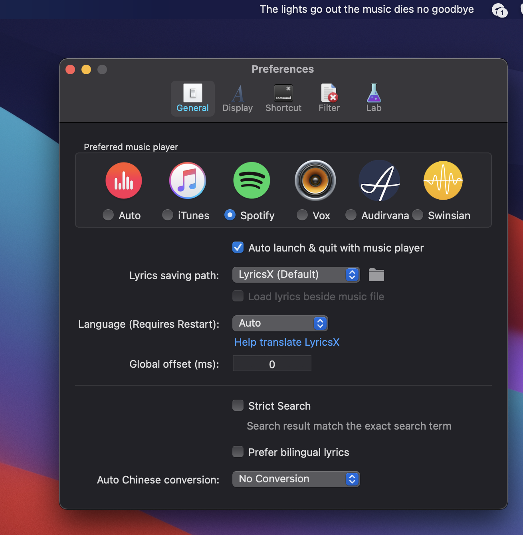Select the Auto radio button

tap(108, 215)
